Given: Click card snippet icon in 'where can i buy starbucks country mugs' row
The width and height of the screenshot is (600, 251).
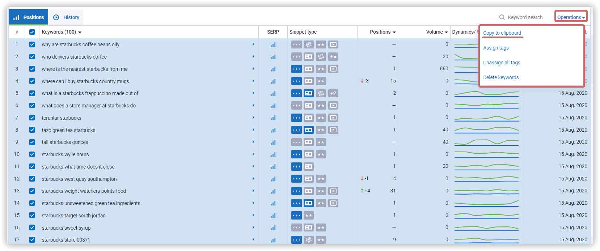Looking at the screenshot, I should click(x=309, y=81).
